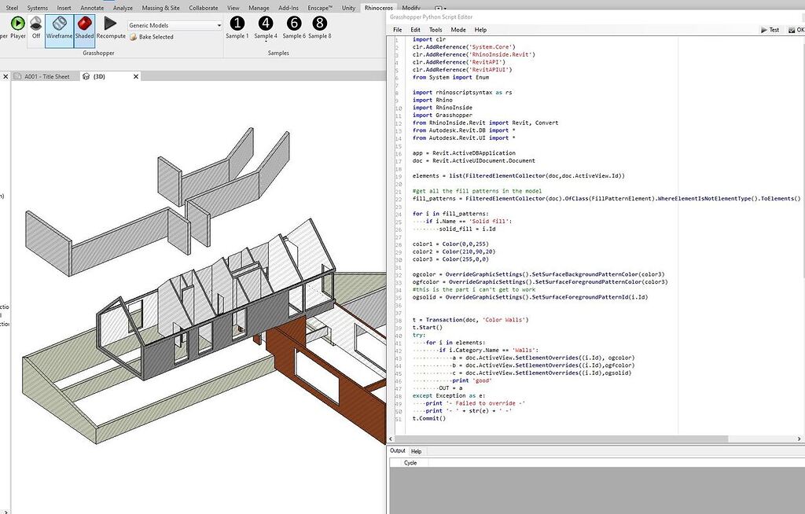Run Bake Selected
This screenshot has width=805, height=514.
(150, 37)
